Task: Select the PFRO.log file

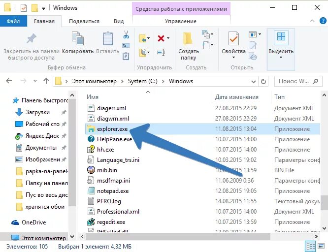Action: click(109, 201)
